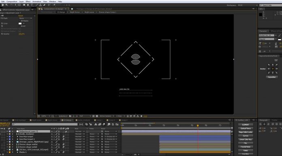Click ELEMENT button in Toolbar panel
Screen dimensions: 282x156
(x=246, y=125)
